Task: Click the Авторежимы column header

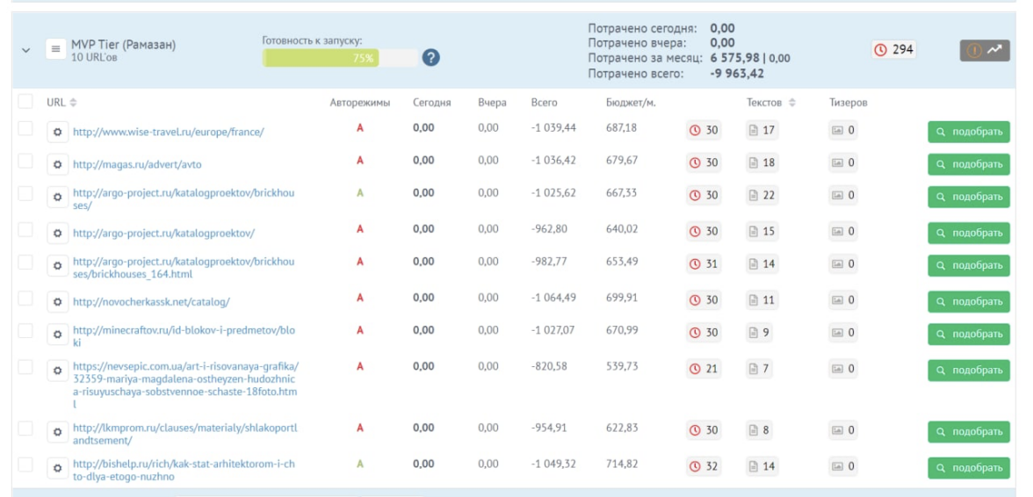Action: tap(359, 103)
